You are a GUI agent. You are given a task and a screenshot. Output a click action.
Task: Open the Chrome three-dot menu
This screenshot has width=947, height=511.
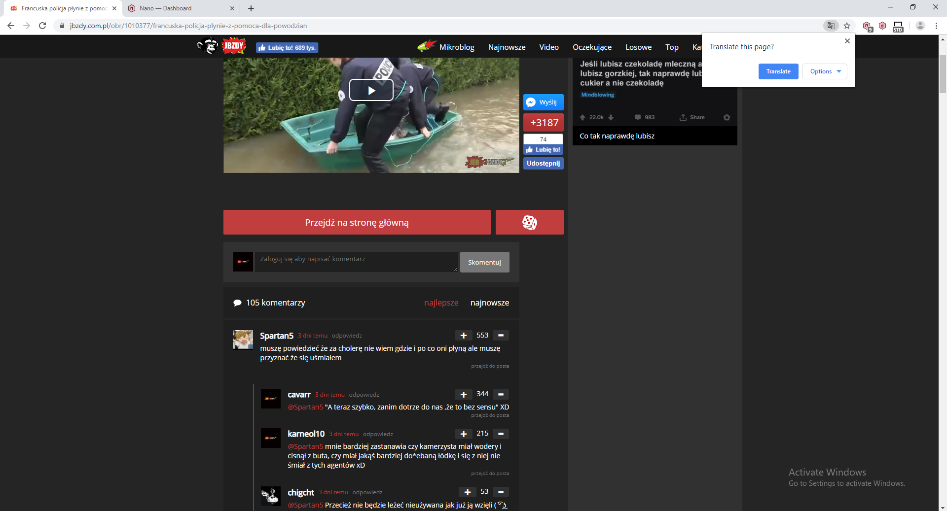[x=936, y=26]
